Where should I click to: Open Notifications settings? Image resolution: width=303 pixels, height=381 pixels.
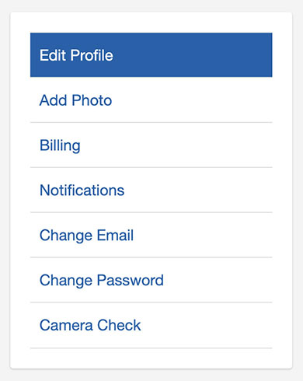(151, 190)
